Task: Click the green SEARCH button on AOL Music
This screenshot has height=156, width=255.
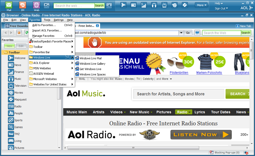Action: click(x=237, y=94)
